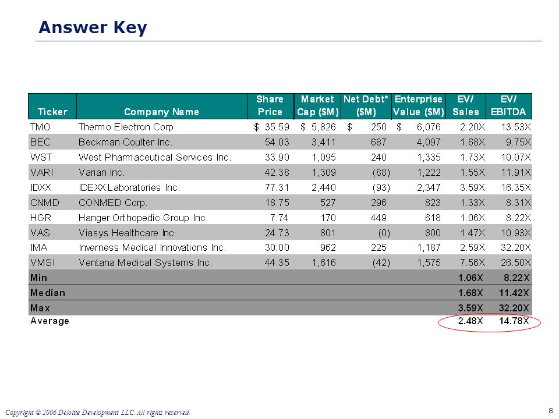The width and height of the screenshot is (559, 419).
Task: Select the 35.59 share price cell
Action: tap(277, 127)
